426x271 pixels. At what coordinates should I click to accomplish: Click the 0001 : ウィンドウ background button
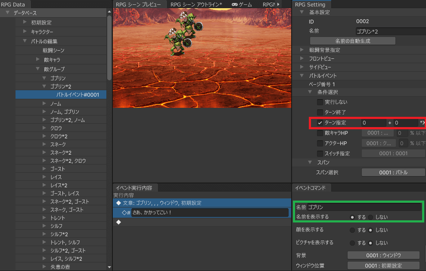tap(383, 255)
